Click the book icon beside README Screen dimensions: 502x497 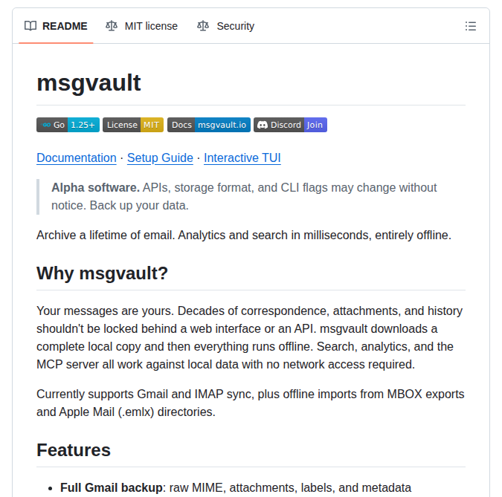[x=30, y=26]
